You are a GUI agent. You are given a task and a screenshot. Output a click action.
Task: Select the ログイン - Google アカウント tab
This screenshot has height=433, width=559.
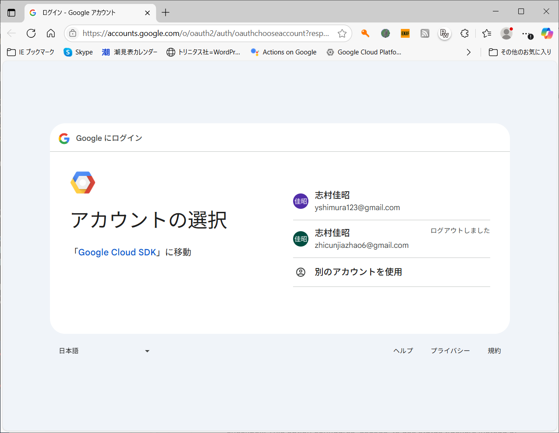pos(83,13)
